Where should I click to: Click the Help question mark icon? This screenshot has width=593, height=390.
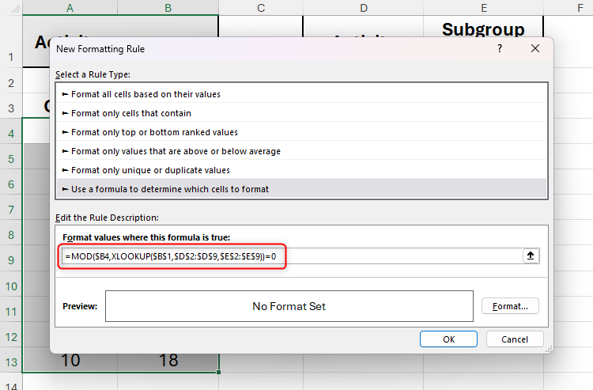(x=499, y=49)
